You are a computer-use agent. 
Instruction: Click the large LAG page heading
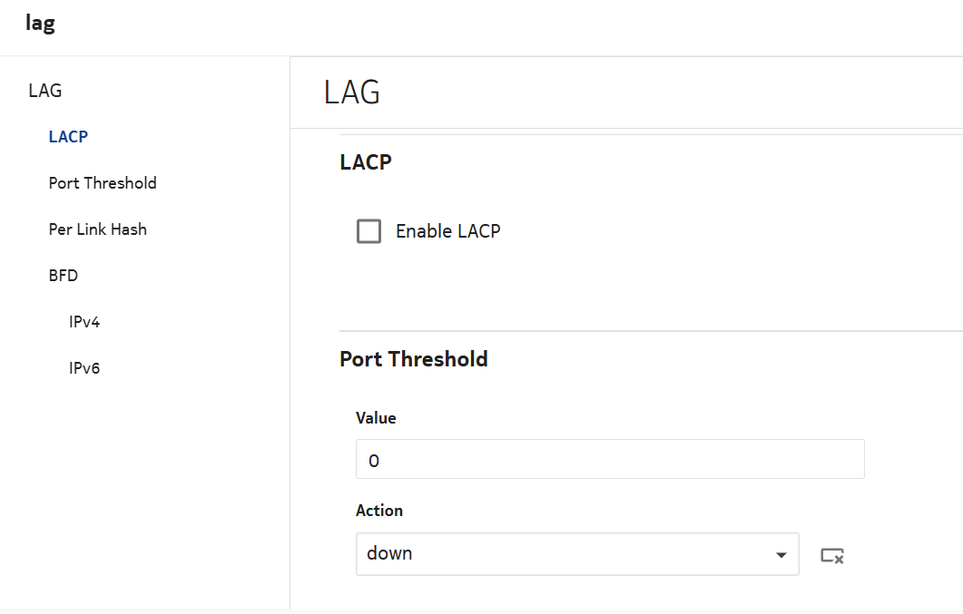352,93
